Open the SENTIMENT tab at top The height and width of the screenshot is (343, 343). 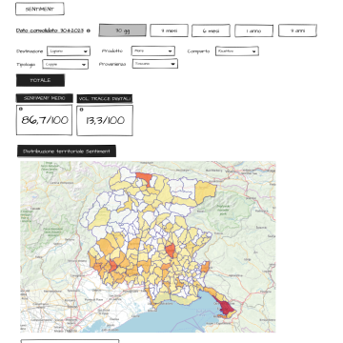40,9
